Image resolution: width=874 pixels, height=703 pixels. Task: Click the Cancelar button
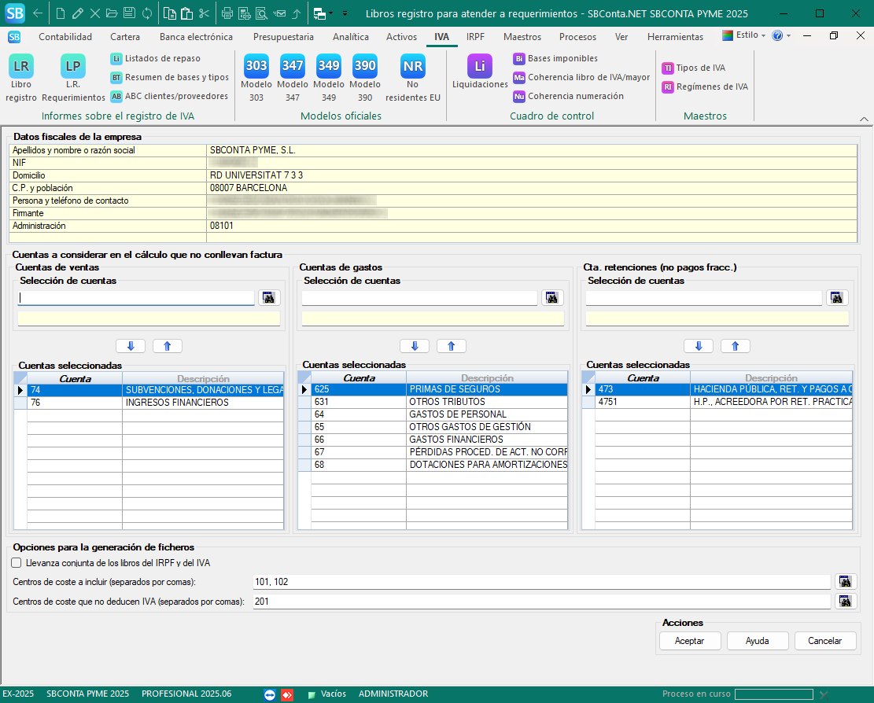[x=824, y=641]
